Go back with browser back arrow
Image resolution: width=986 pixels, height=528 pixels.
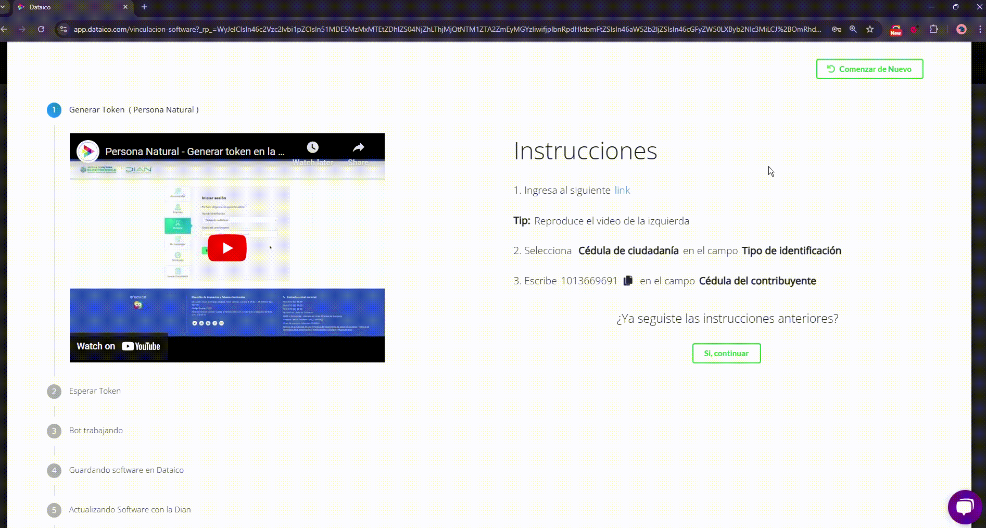coord(4,29)
